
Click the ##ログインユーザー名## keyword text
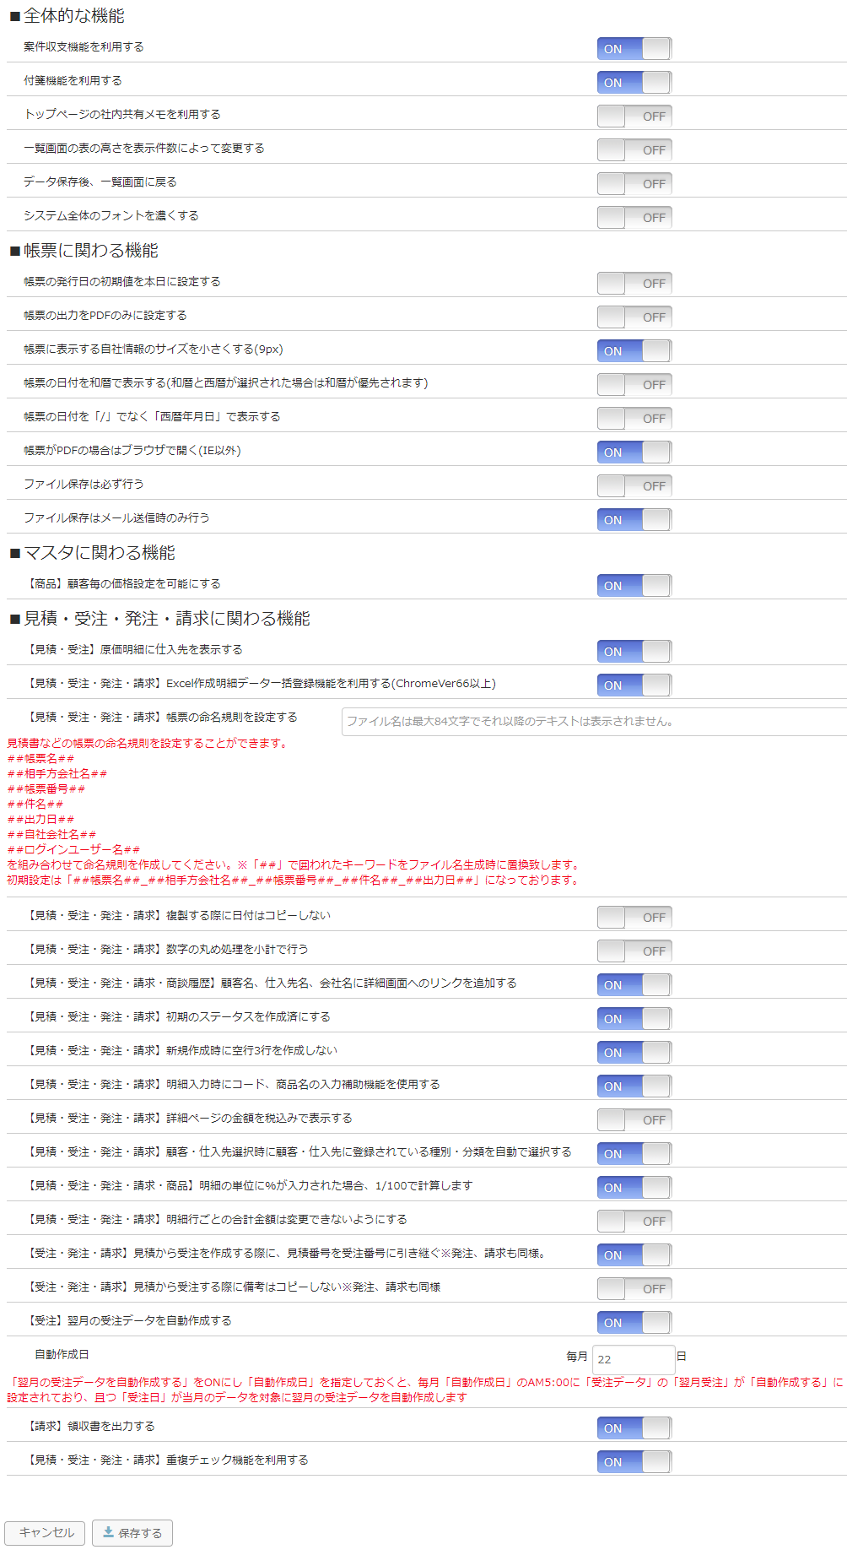coord(73,850)
